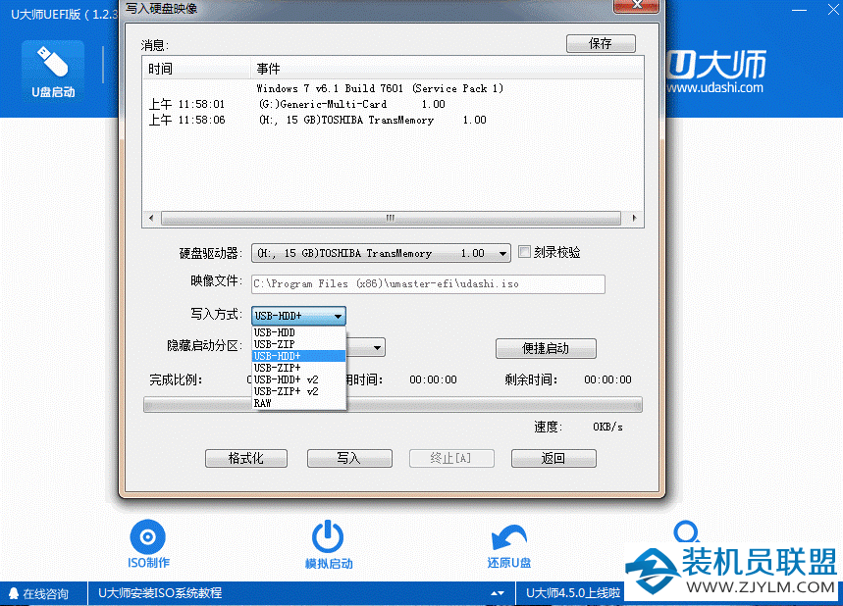843x606 pixels.
Task: Click the 时间 column header
Action: [197, 69]
